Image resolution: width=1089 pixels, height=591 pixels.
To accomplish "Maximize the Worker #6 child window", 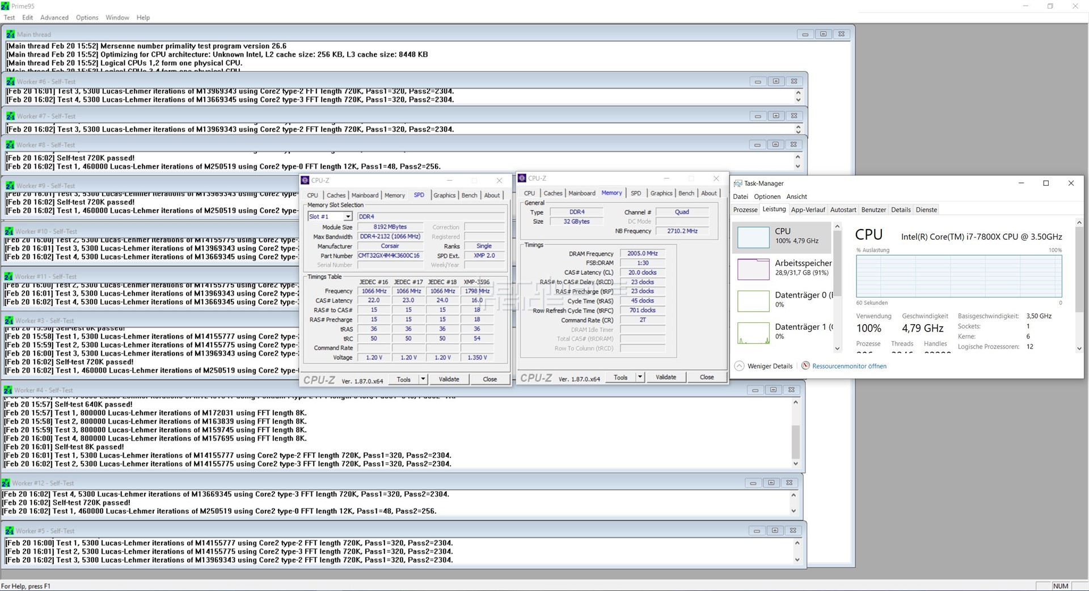I will click(x=776, y=81).
